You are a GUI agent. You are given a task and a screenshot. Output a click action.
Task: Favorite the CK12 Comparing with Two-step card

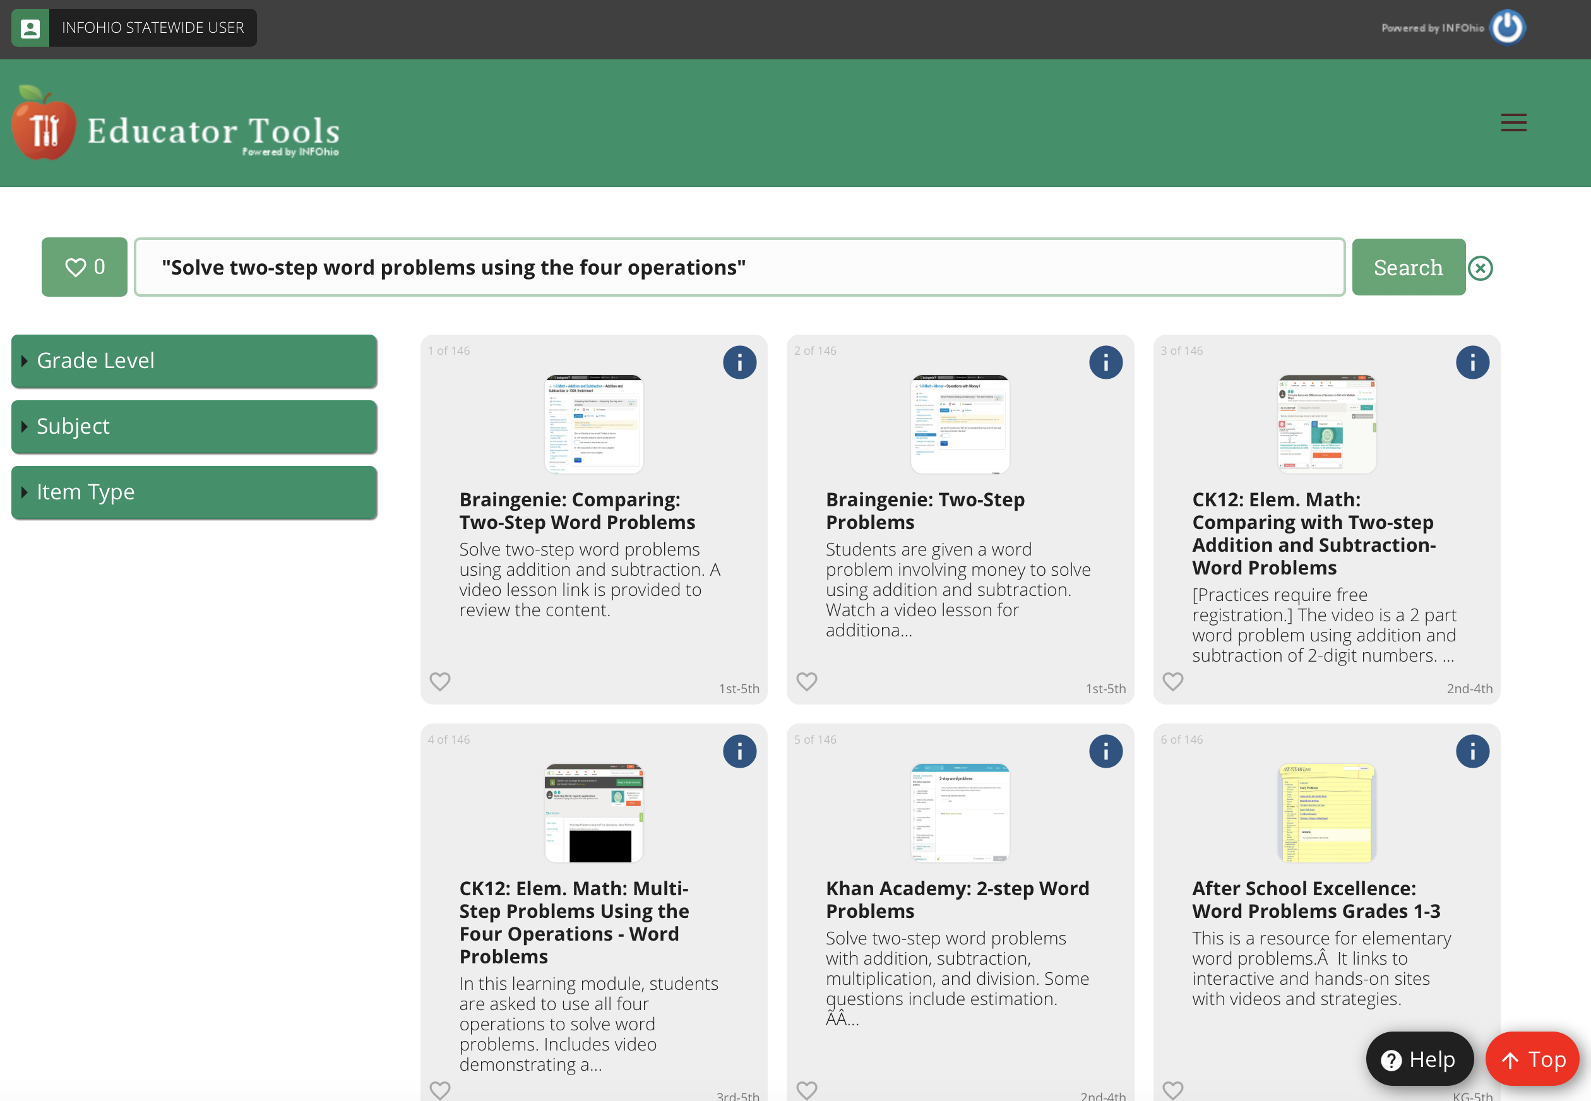click(1173, 682)
